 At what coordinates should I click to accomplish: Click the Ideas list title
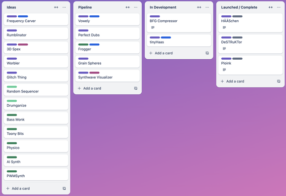click(x=11, y=7)
